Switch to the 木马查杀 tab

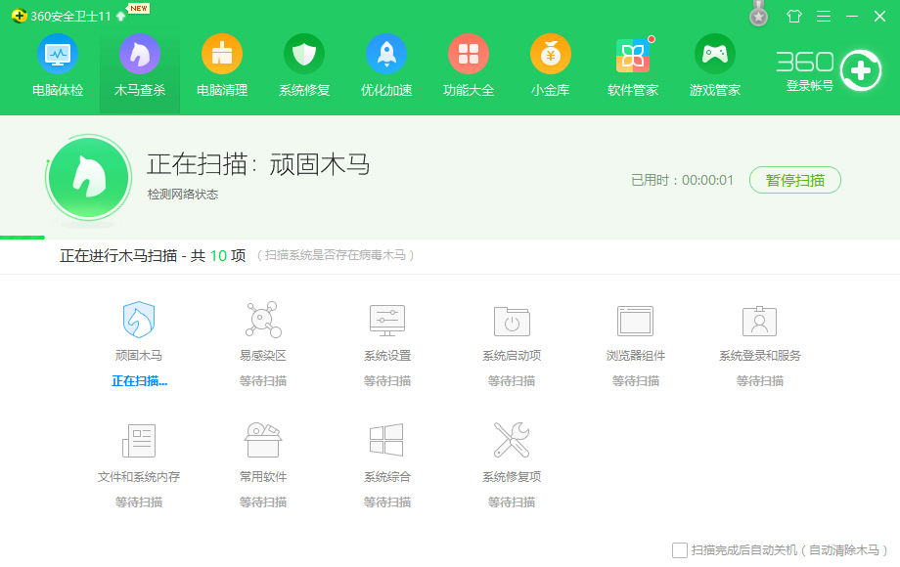pos(139,64)
